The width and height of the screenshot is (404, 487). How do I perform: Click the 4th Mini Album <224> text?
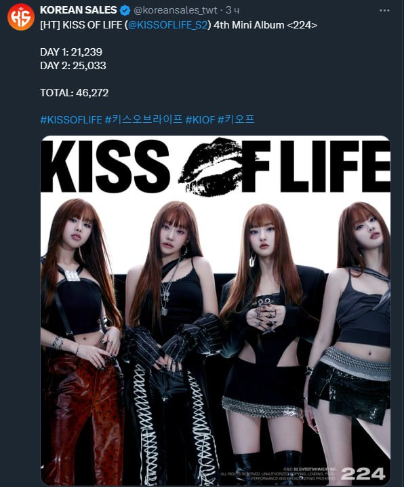click(x=265, y=25)
